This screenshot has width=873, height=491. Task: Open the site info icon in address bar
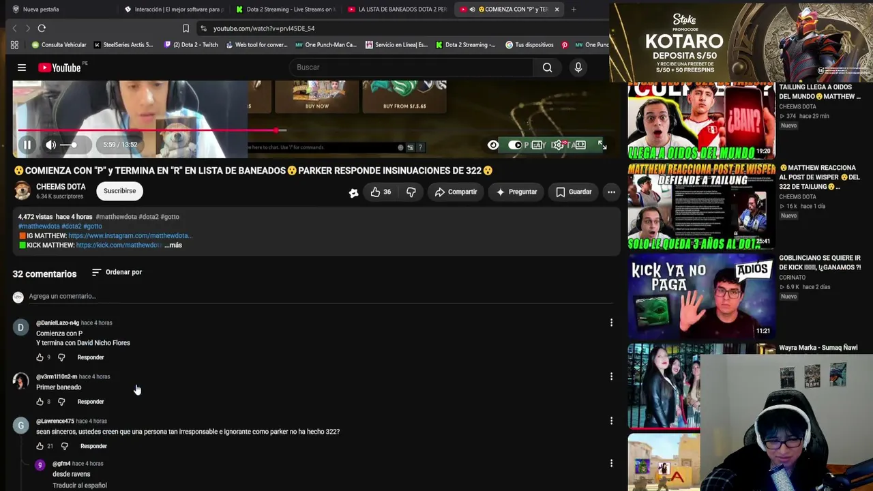coord(203,29)
